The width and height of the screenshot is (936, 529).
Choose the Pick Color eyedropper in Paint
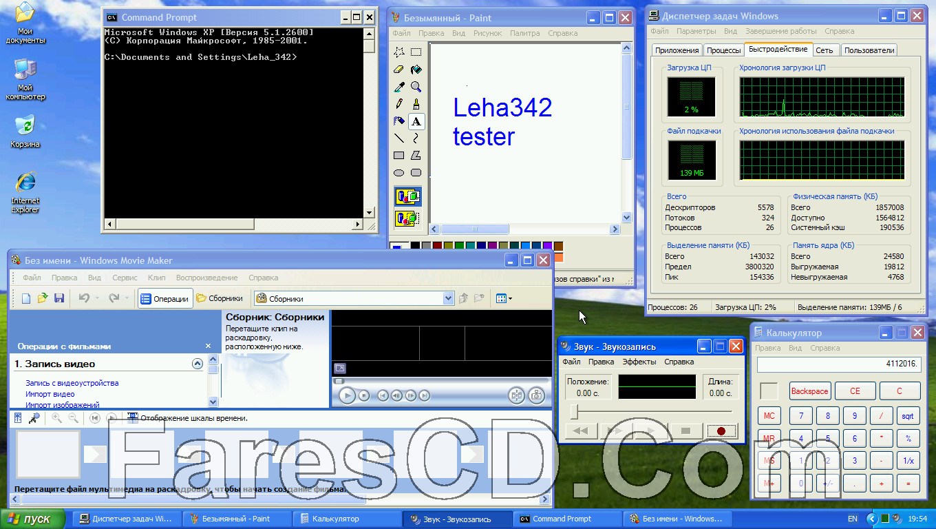[399, 87]
